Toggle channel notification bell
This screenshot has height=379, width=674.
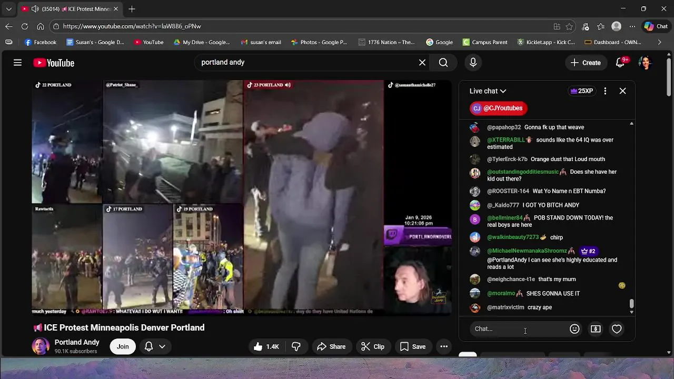(x=148, y=346)
